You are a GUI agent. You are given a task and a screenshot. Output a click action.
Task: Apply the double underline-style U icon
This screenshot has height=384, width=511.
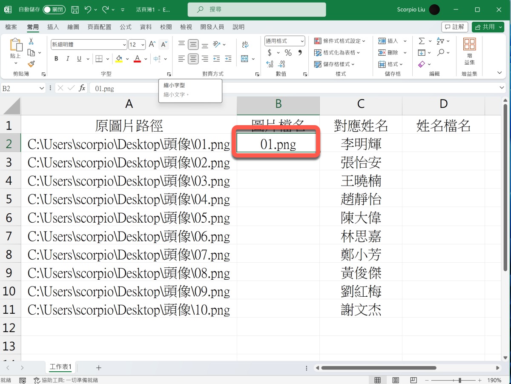tap(79, 59)
